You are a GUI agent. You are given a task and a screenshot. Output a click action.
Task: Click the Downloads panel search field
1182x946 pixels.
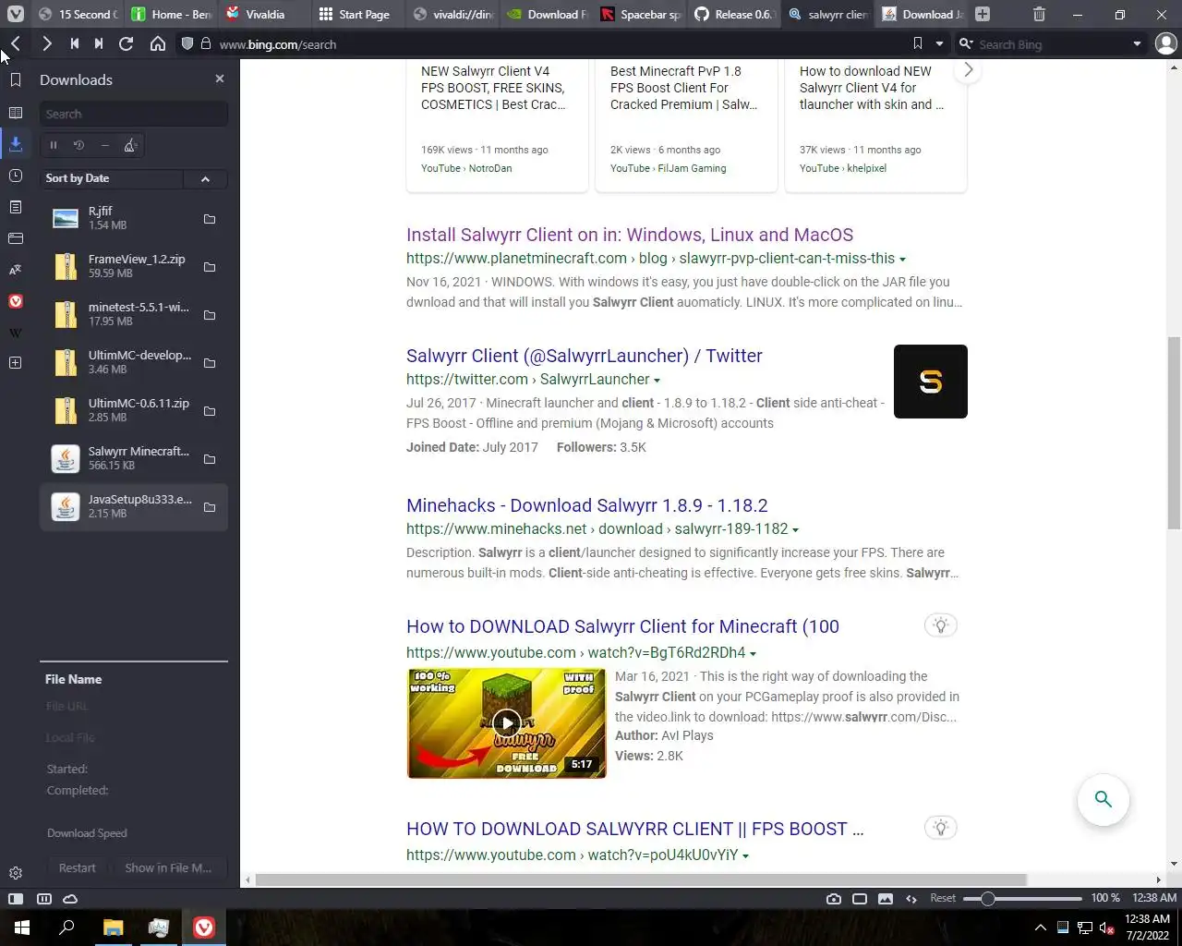[x=134, y=114]
